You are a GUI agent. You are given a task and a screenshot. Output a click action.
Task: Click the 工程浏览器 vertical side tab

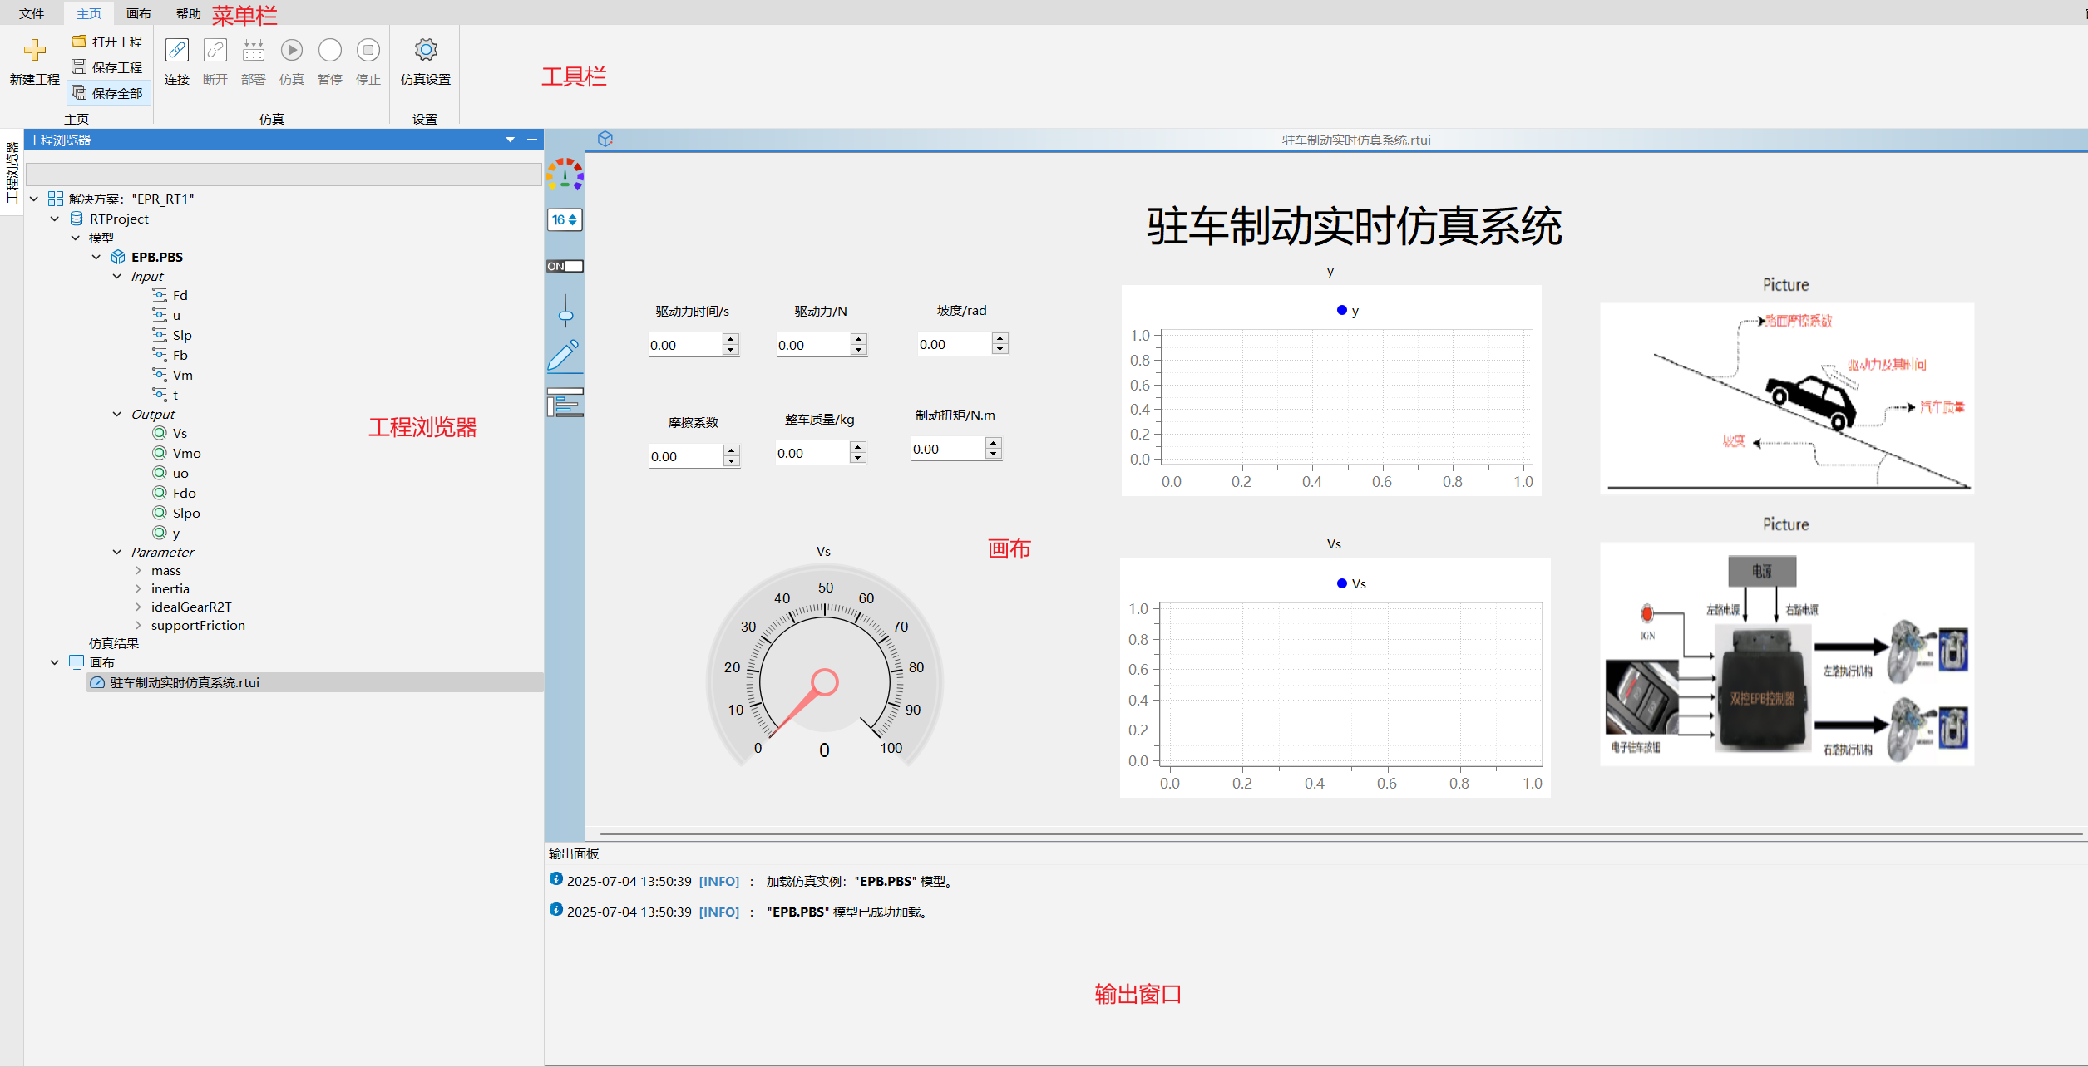(12, 172)
